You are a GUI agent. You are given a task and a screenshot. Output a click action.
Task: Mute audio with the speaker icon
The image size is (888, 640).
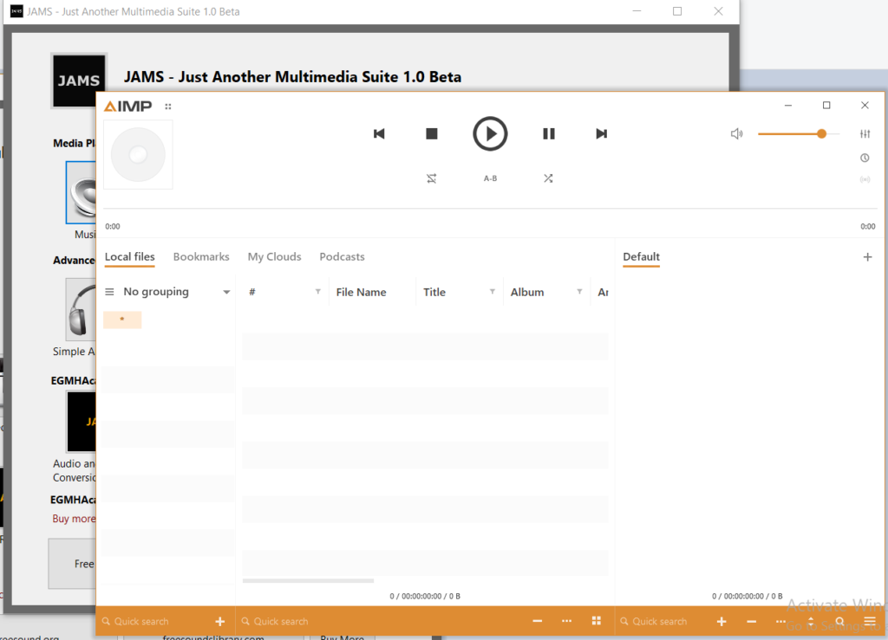tap(736, 134)
